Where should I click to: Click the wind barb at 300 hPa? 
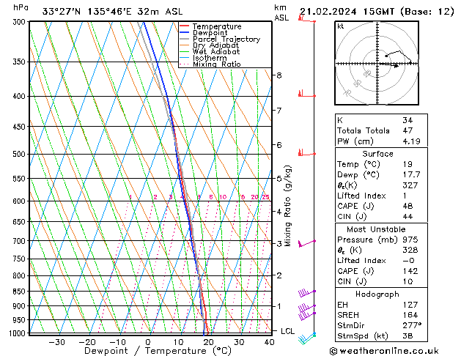click(x=306, y=18)
